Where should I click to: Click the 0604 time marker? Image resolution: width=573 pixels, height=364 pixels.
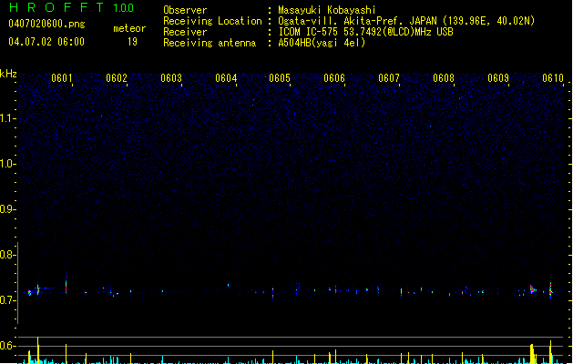[226, 78]
